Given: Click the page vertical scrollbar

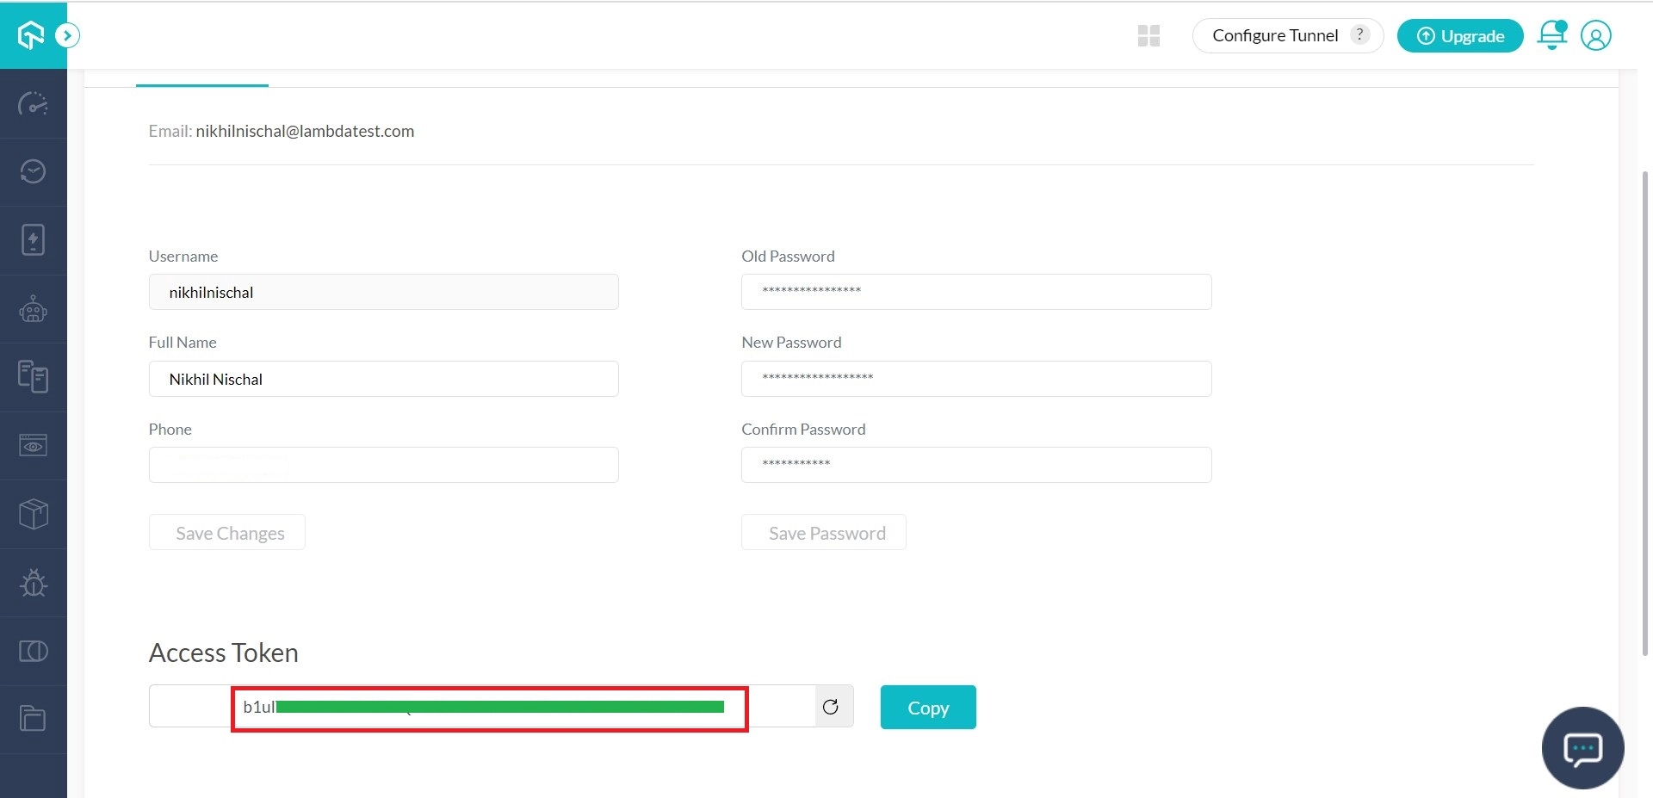Looking at the screenshot, I should pyautogui.click(x=1645, y=413).
